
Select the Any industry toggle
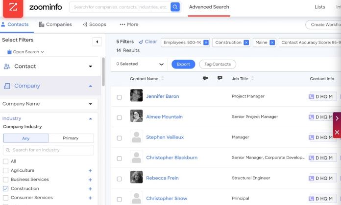point(26,138)
